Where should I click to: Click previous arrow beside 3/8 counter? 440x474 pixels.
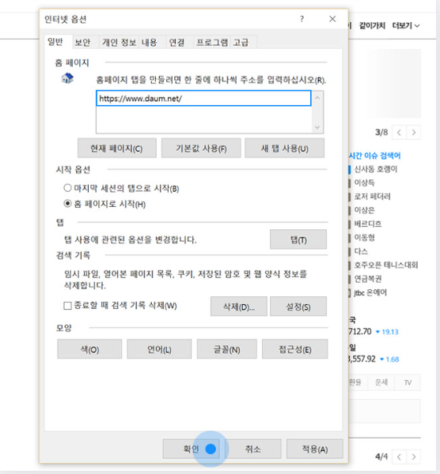coord(399,133)
